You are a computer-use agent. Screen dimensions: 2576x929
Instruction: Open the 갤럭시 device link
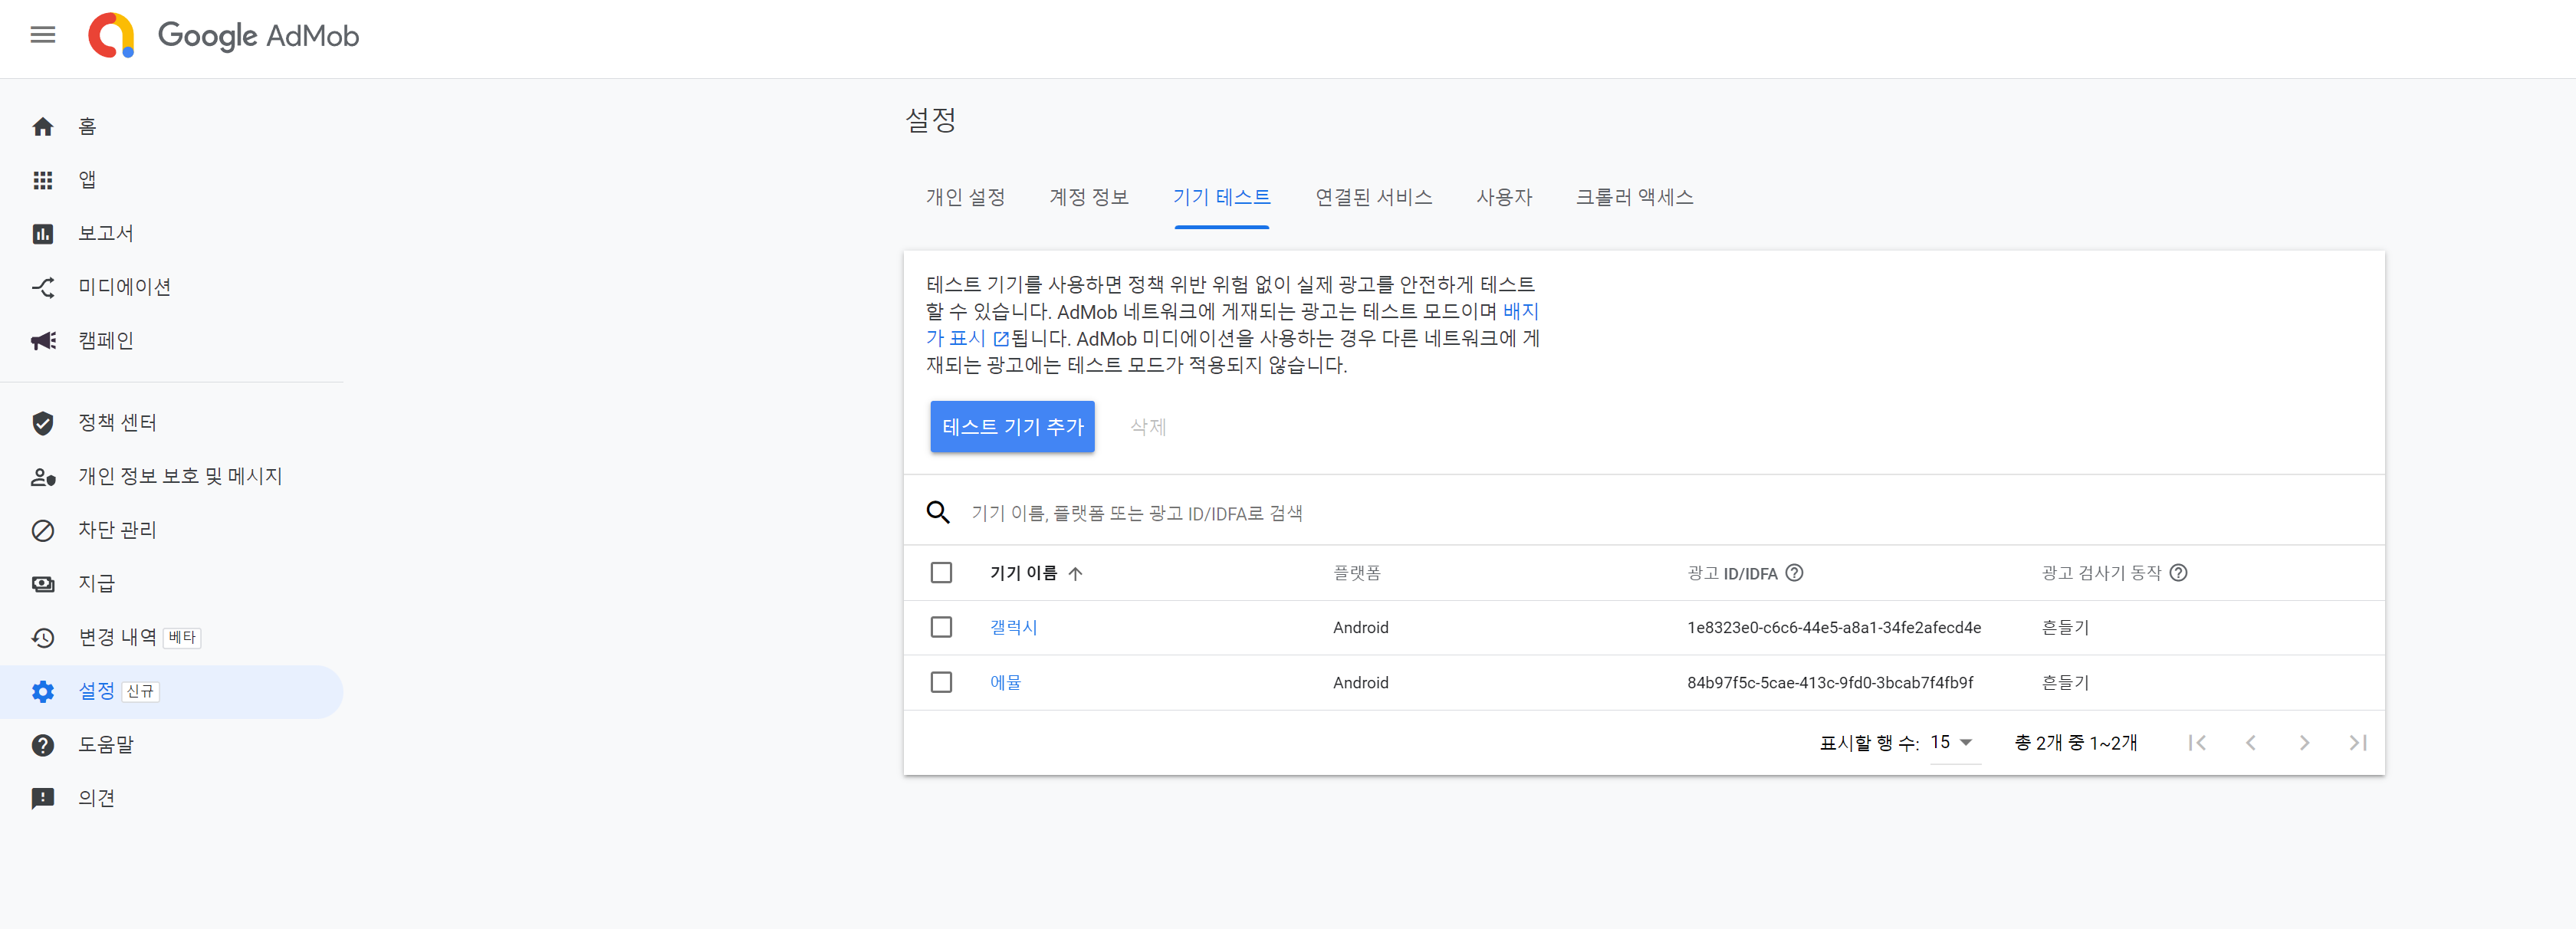tap(1013, 627)
